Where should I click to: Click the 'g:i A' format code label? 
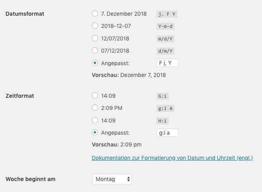coord(165,108)
